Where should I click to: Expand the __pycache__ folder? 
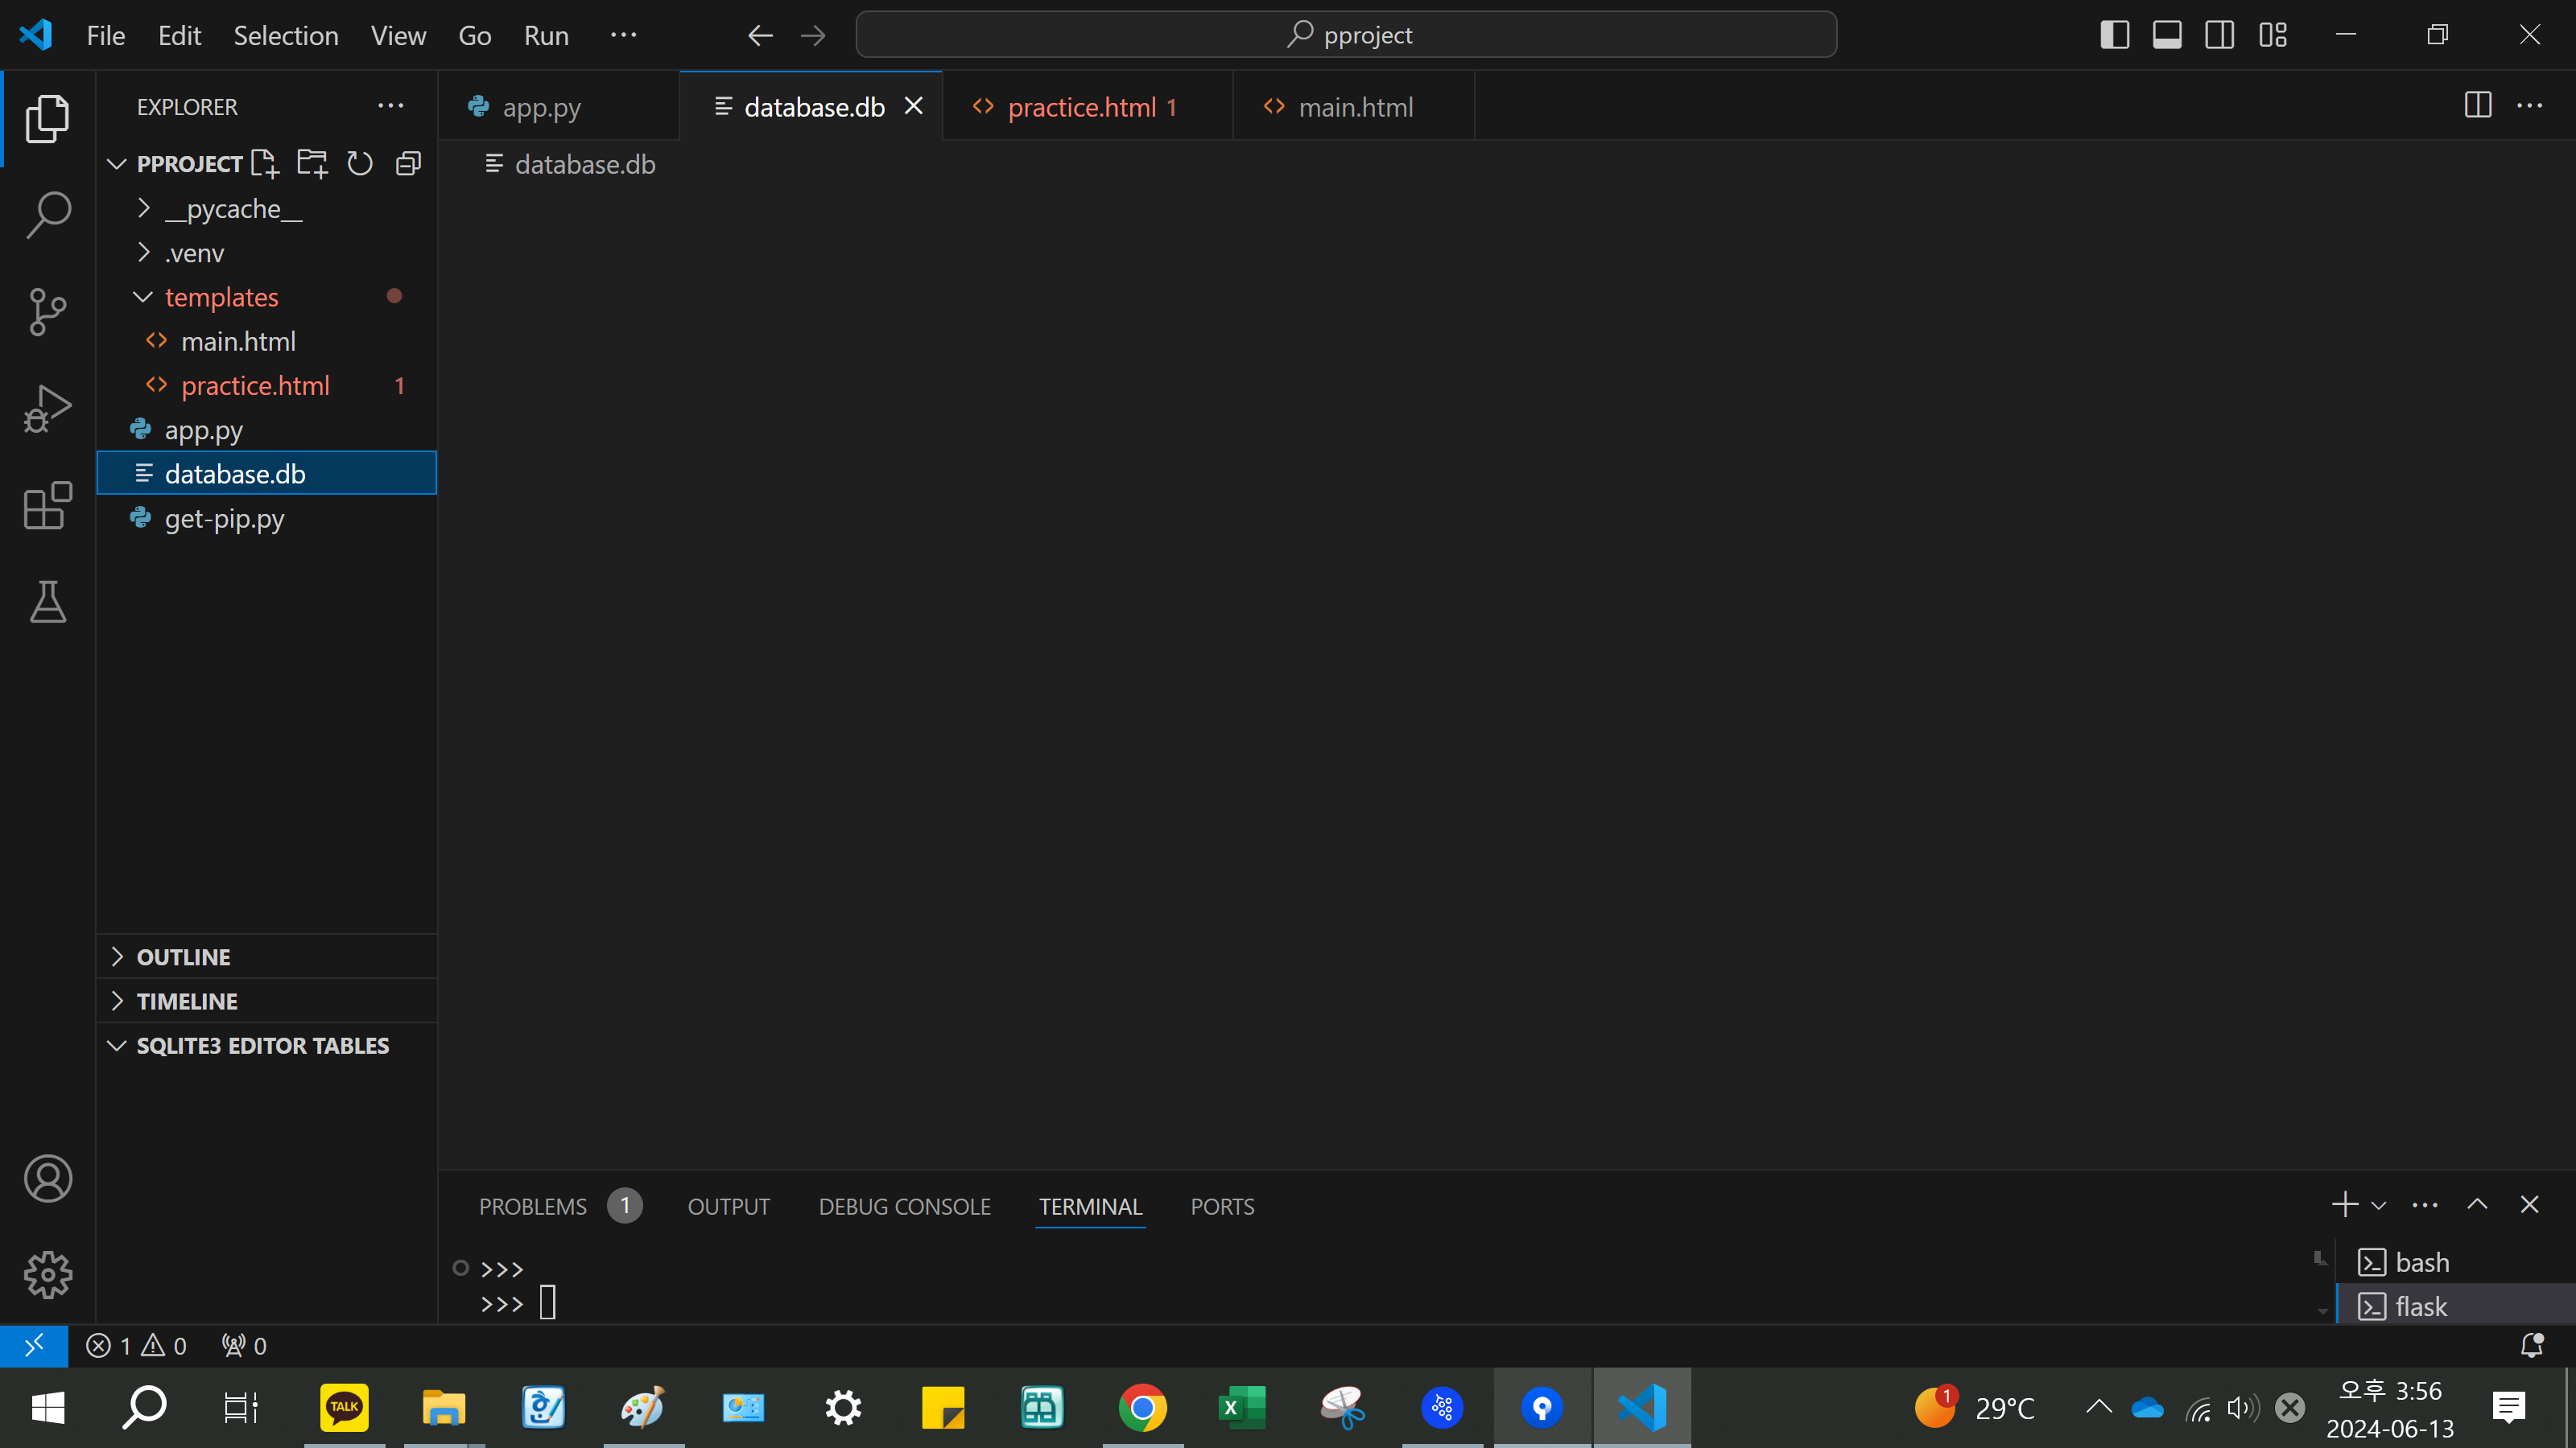point(144,208)
